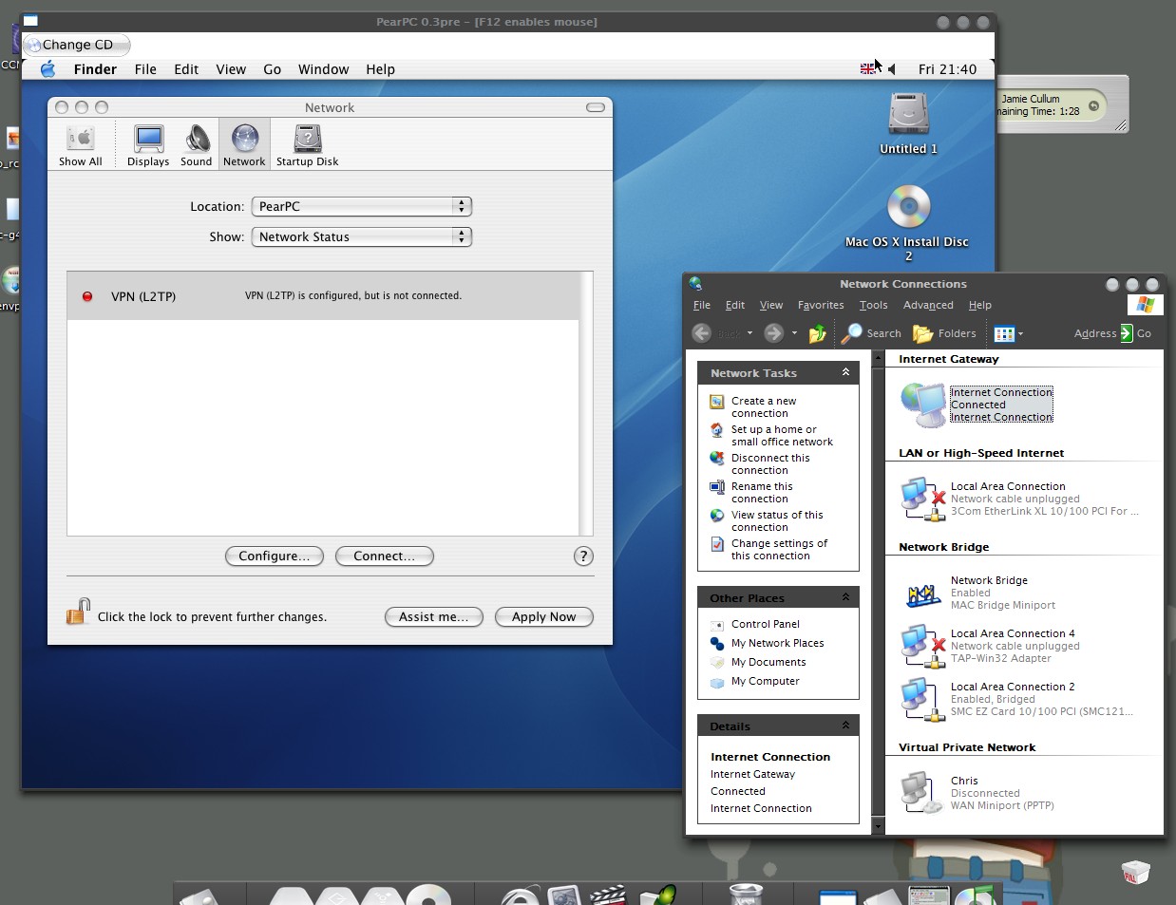This screenshot has height=905, width=1176.
Task: Click the Folders toolbar button
Action: [944, 333]
